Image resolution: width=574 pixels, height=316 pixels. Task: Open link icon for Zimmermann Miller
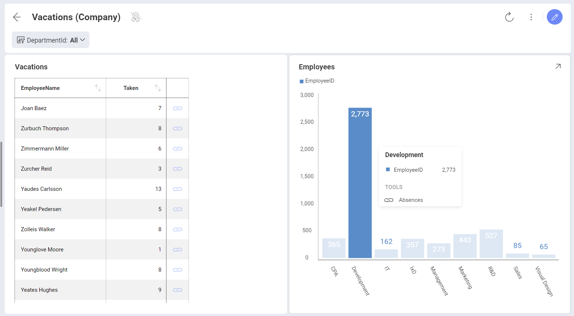pos(177,149)
